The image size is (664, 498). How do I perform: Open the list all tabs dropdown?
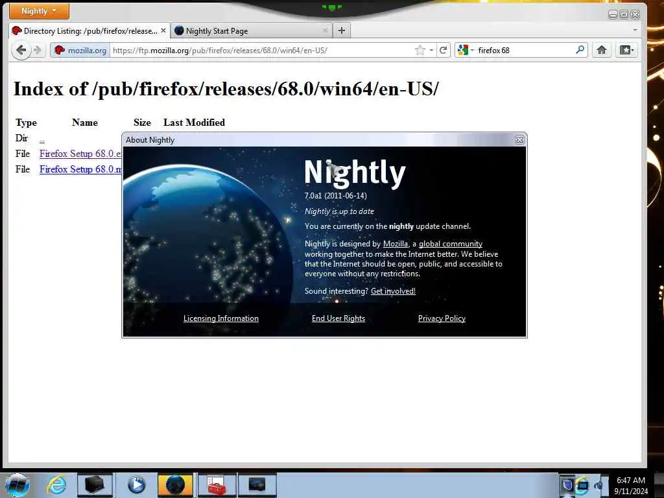(635, 30)
